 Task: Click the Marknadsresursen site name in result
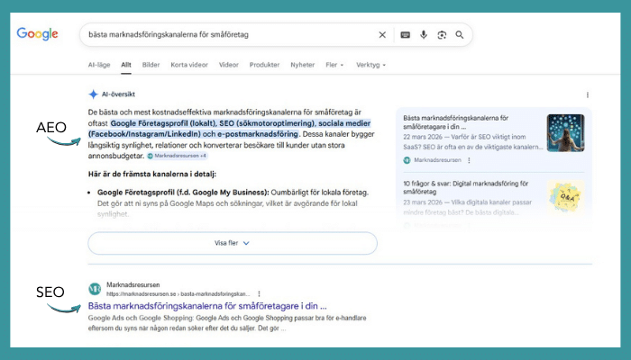(133, 285)
